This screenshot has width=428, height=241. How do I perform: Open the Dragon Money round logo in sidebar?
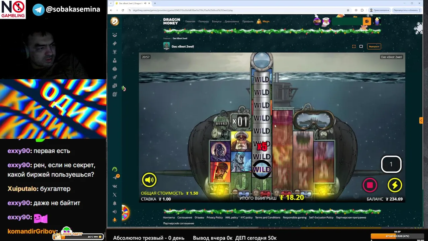coord(115,21)
